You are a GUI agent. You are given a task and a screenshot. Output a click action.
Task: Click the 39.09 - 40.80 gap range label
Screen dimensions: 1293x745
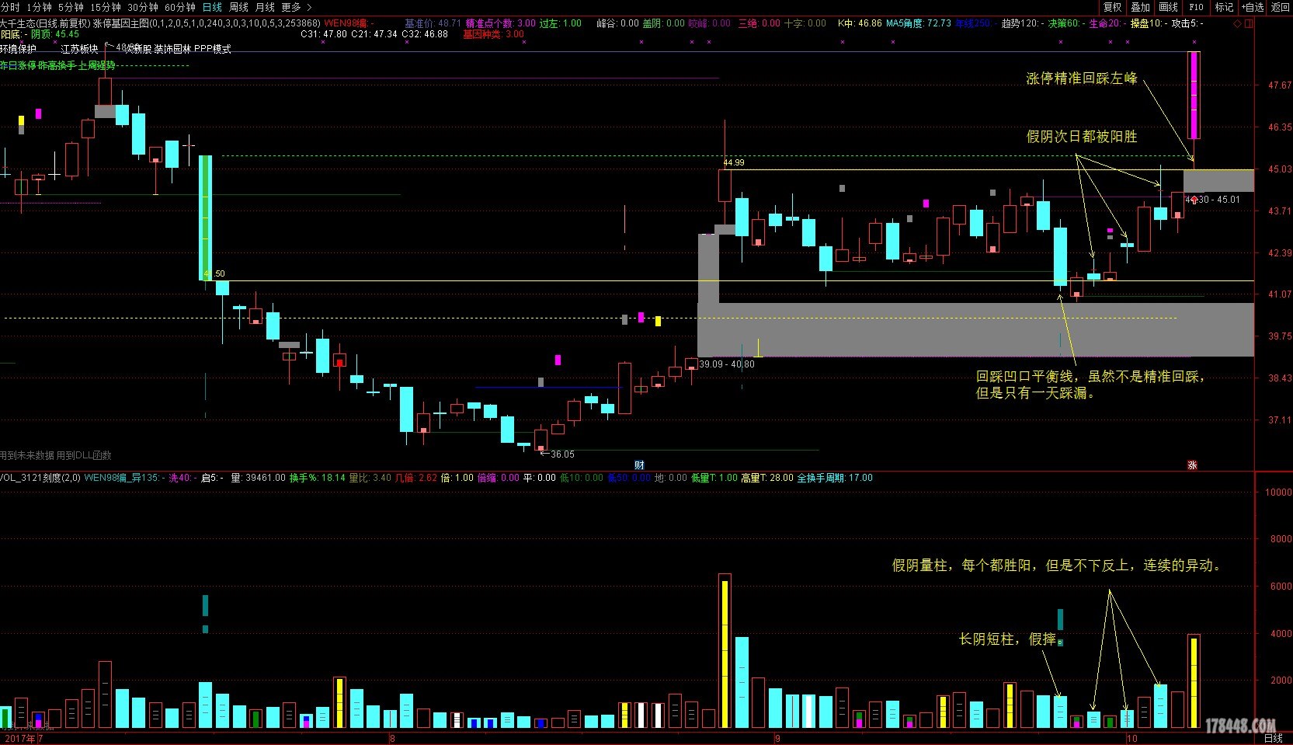pyautogui.click(x=726, y=364)
